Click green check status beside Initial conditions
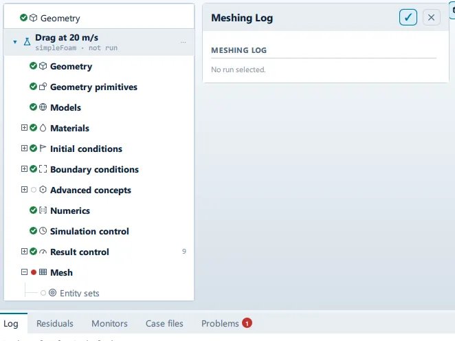 [34, 148]
